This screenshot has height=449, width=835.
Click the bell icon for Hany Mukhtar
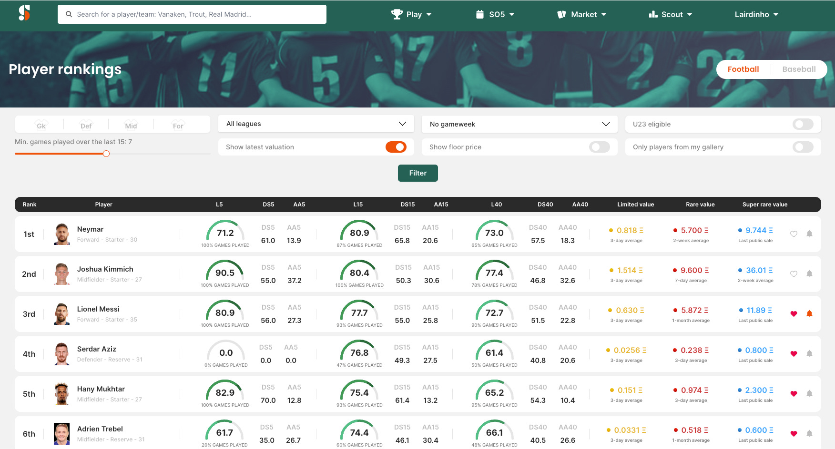coord(809,393)
